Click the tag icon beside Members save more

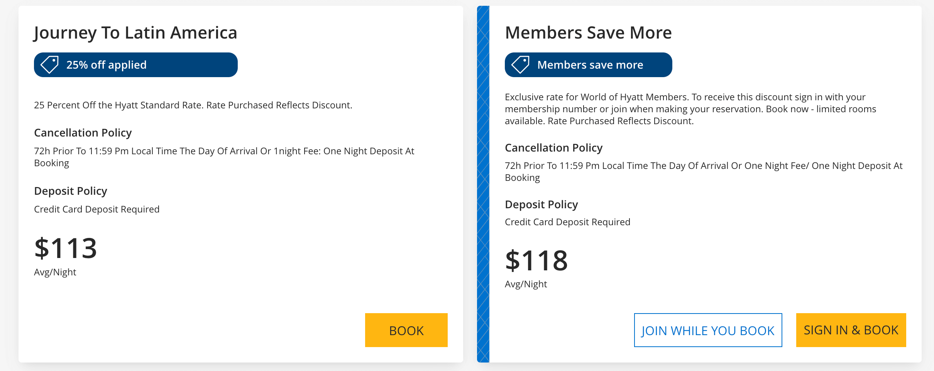[x=520, y=64]
